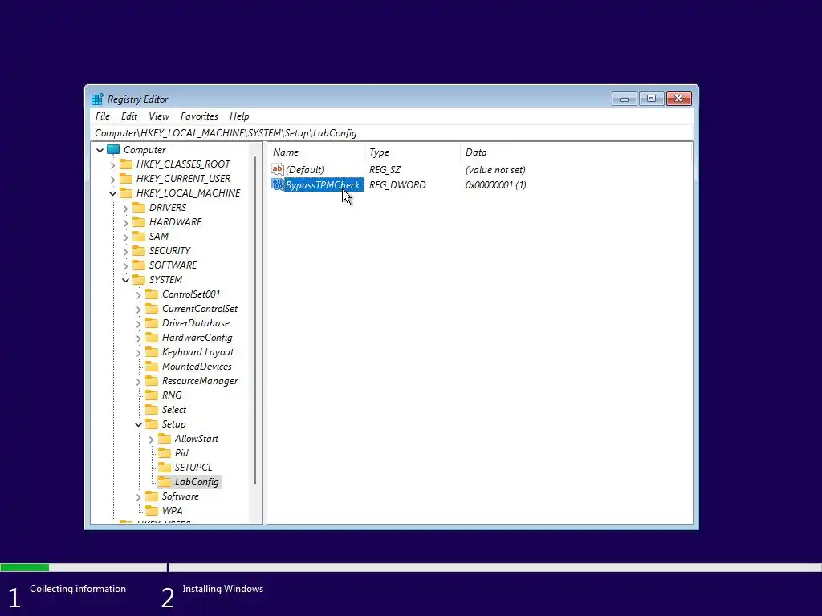Expand the AllowStart chevron

point(151,440)
